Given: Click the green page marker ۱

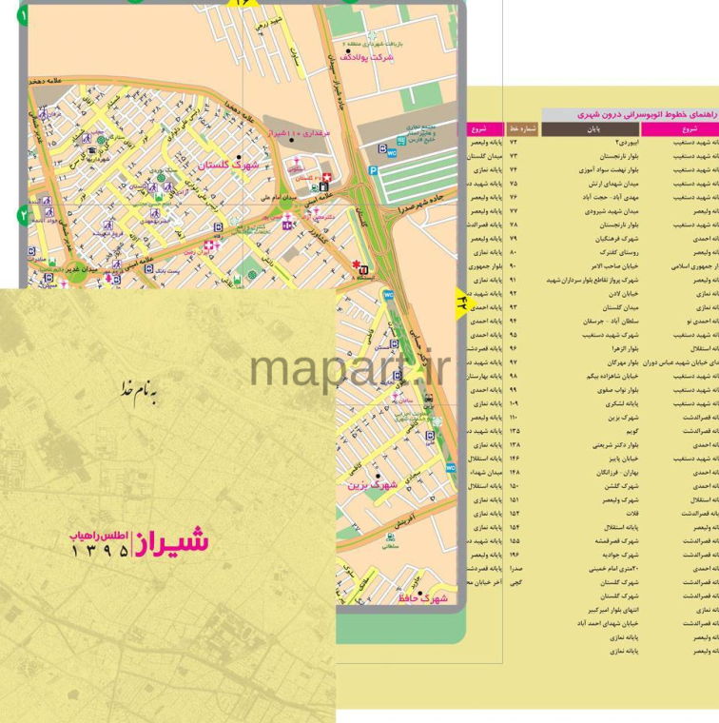Looking at the screenshot, I should (23, 17).
